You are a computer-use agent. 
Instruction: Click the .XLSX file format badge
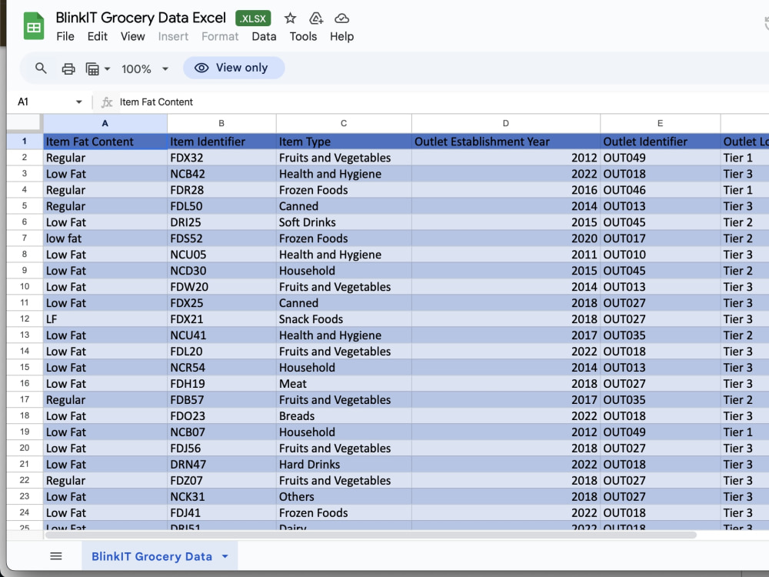(x=253, y=18)
